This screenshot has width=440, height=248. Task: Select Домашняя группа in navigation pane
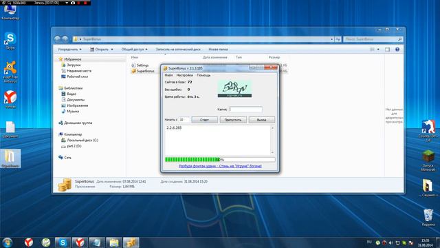pyautogui.click(x=75, y=123)
